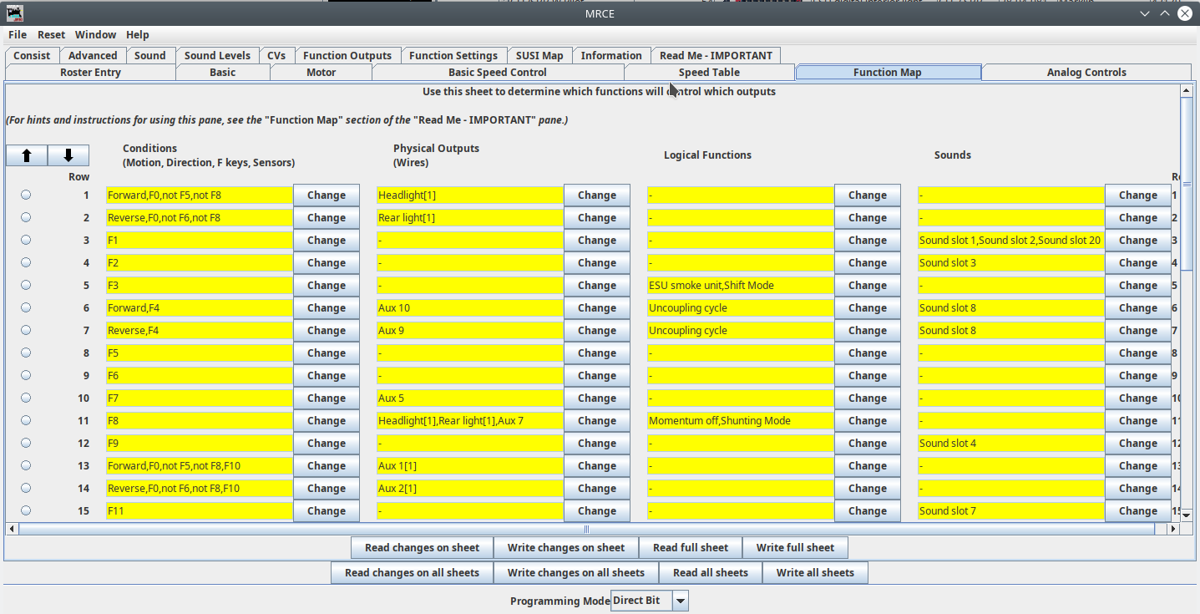Open the CVs tab
This screenshot has width=1200, height=614.
(x=276, y=56)
